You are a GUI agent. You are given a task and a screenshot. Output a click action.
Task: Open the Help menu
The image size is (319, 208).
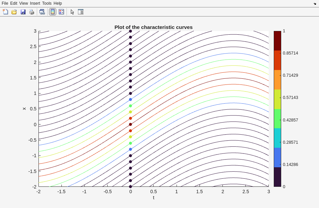coord(58,3)
